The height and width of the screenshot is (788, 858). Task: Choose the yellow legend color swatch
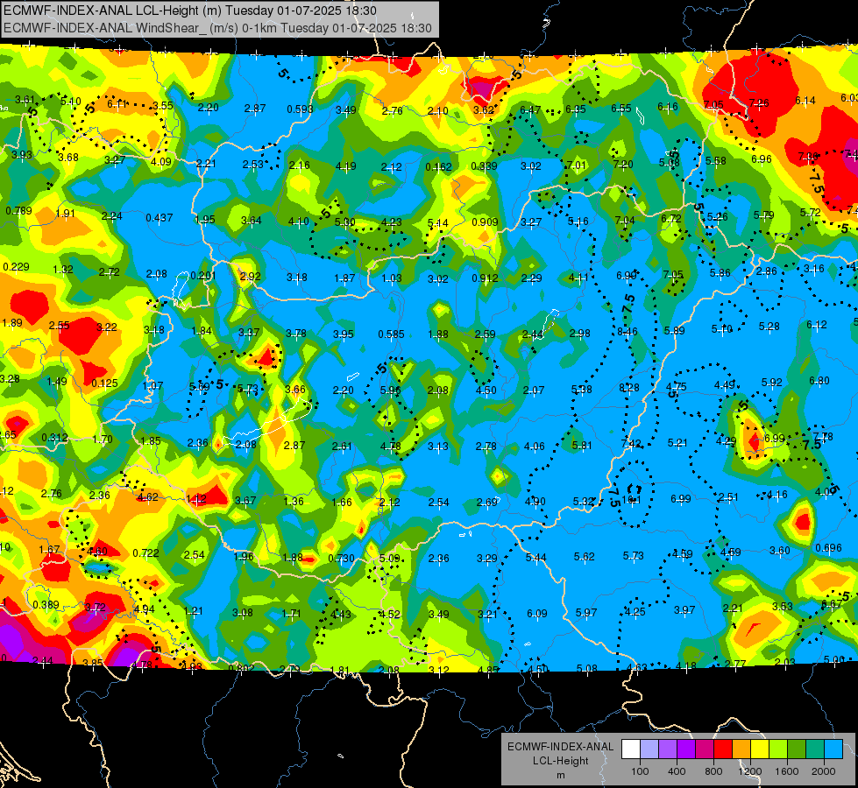pos(760,749)
